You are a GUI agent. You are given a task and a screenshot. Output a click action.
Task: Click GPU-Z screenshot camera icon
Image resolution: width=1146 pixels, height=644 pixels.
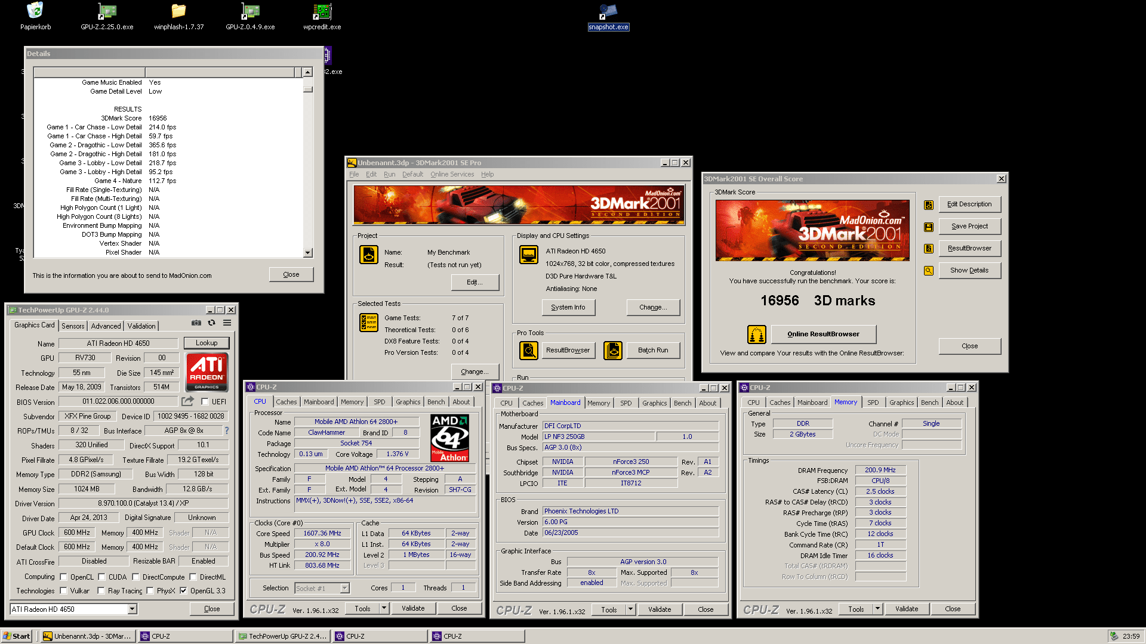[x=196, y=323]
